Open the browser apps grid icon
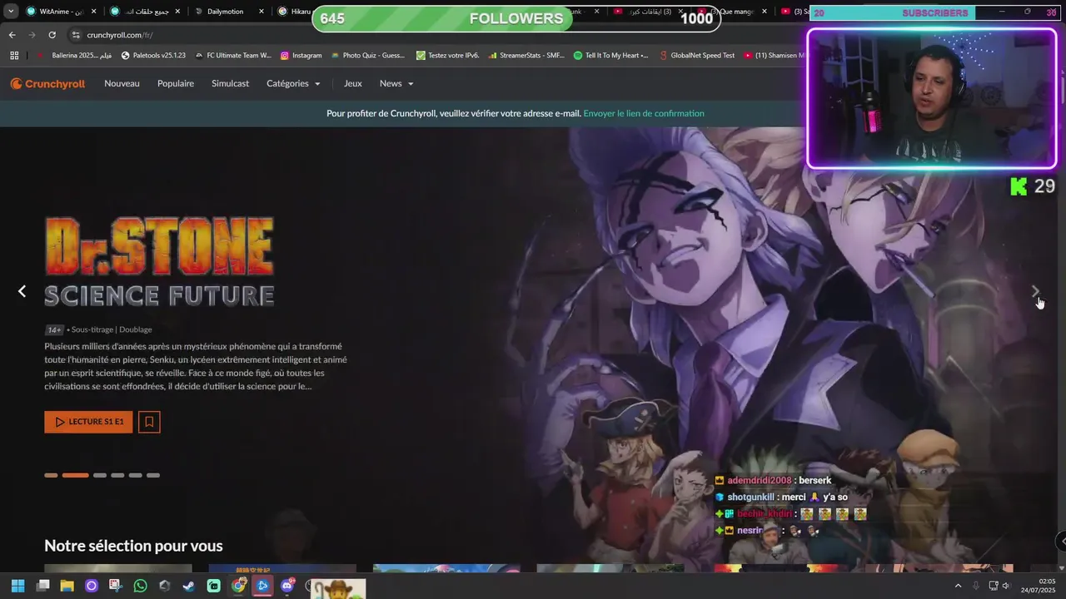This screenshot has height=599, width=1066. [14, 55]
